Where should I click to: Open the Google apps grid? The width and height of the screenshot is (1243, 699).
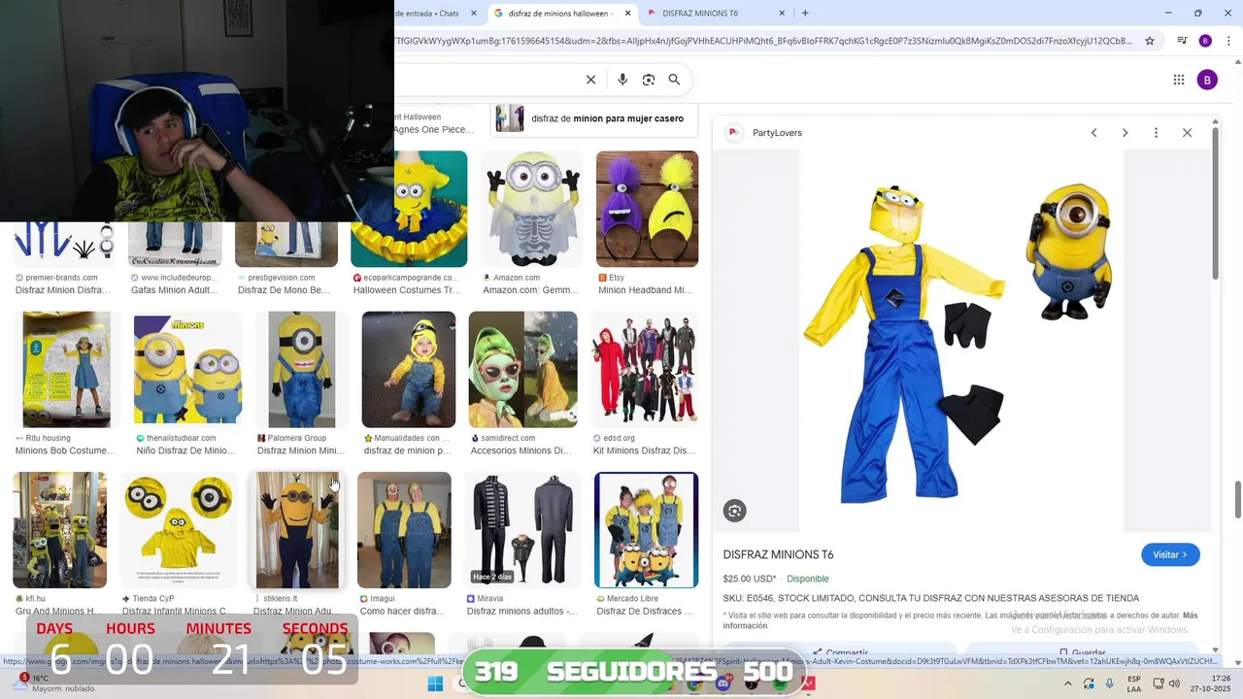[1179, 80]
